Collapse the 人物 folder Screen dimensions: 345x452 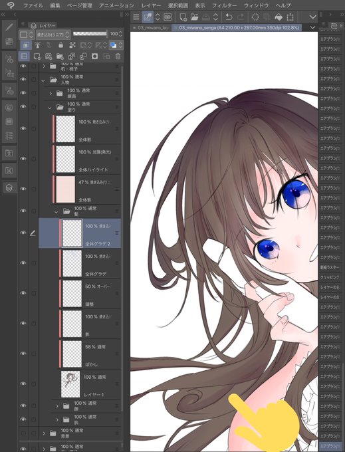click(x=43, y=80)
